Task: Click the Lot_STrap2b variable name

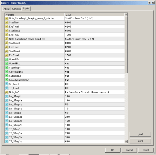Action: 16,121
